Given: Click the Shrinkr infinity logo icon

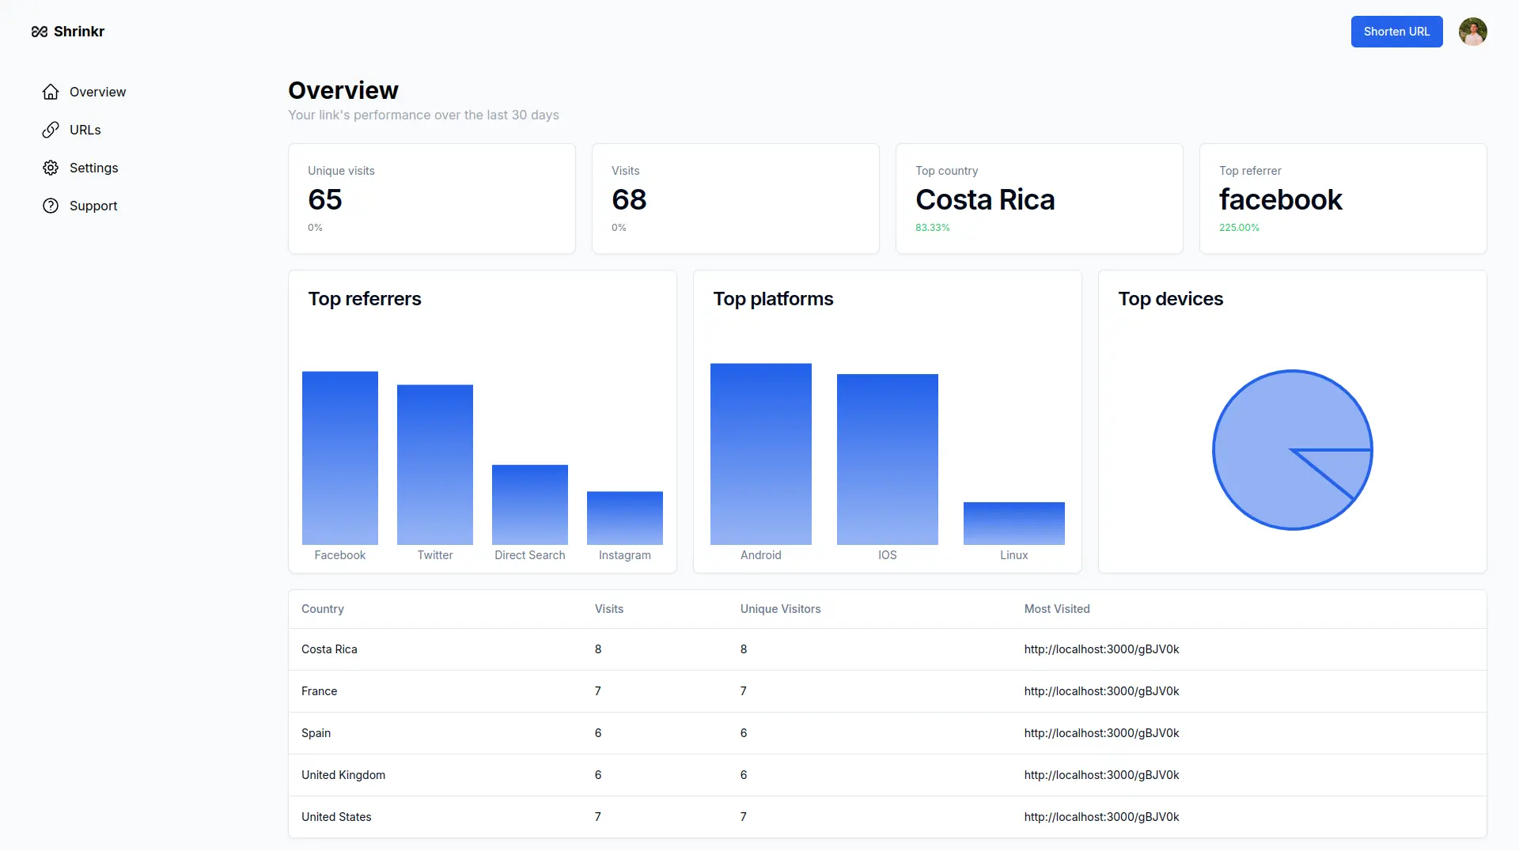Looking at the screenshot, I should tap(40, 32).
